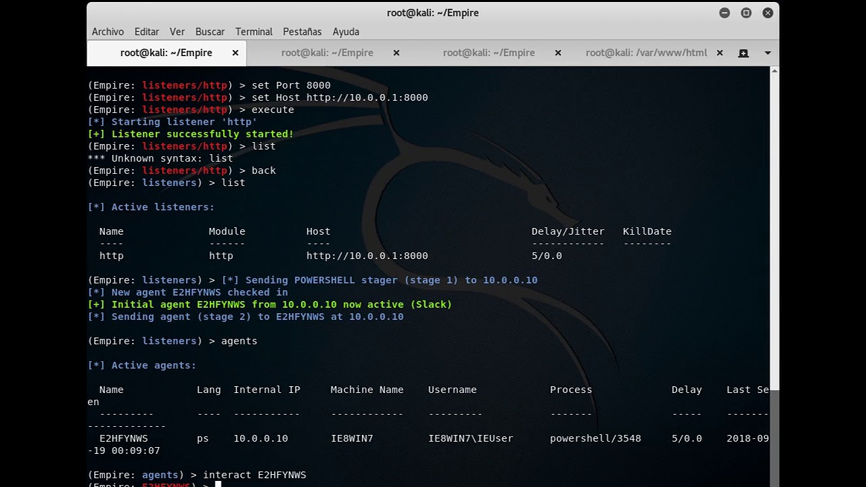Click 'New agent E2HFYNWS checked in' line
This screenshot has height=487, width=866.
187,292
